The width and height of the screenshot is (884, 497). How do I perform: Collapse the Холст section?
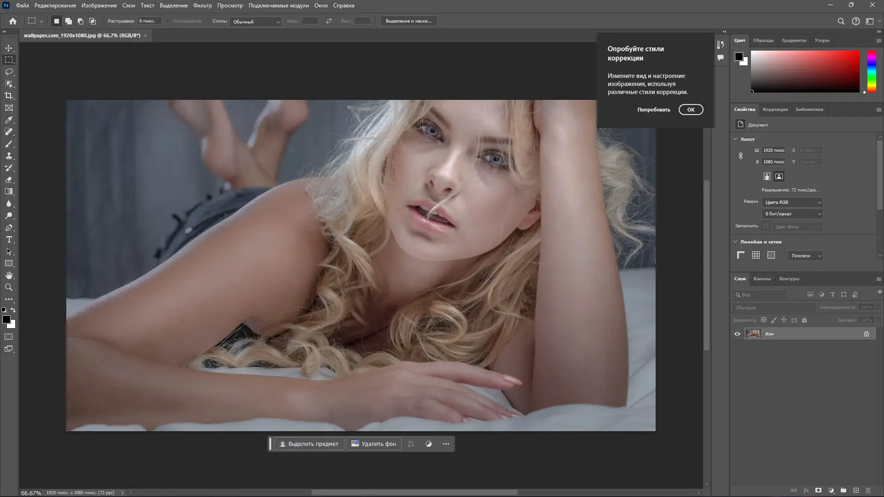click(x=735, y=139)
